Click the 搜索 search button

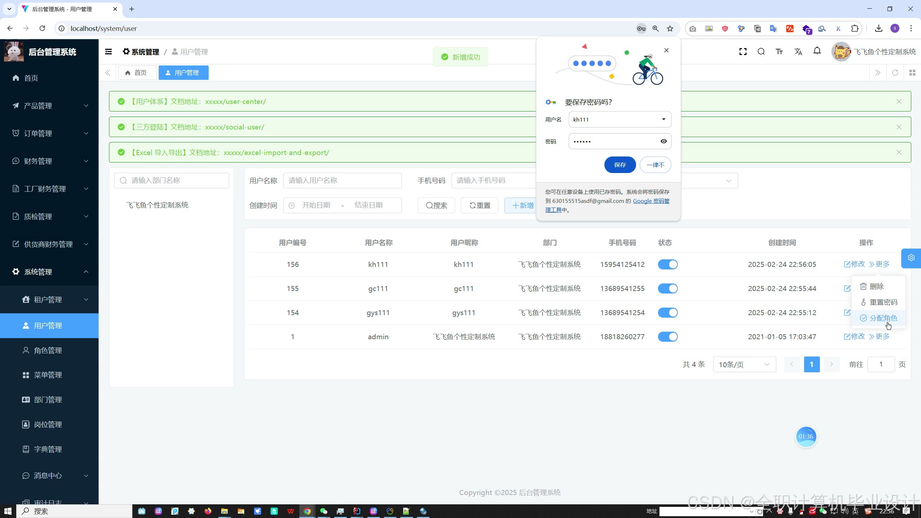click(436, 205)
